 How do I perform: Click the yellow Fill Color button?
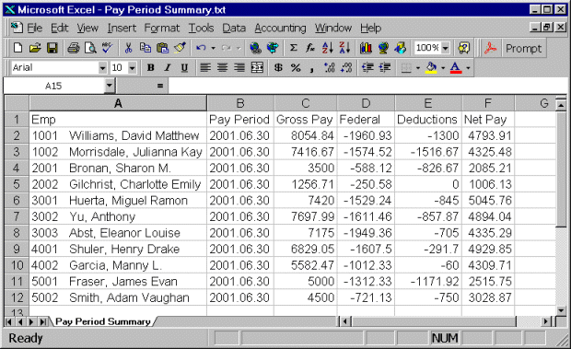click(431, 68)
